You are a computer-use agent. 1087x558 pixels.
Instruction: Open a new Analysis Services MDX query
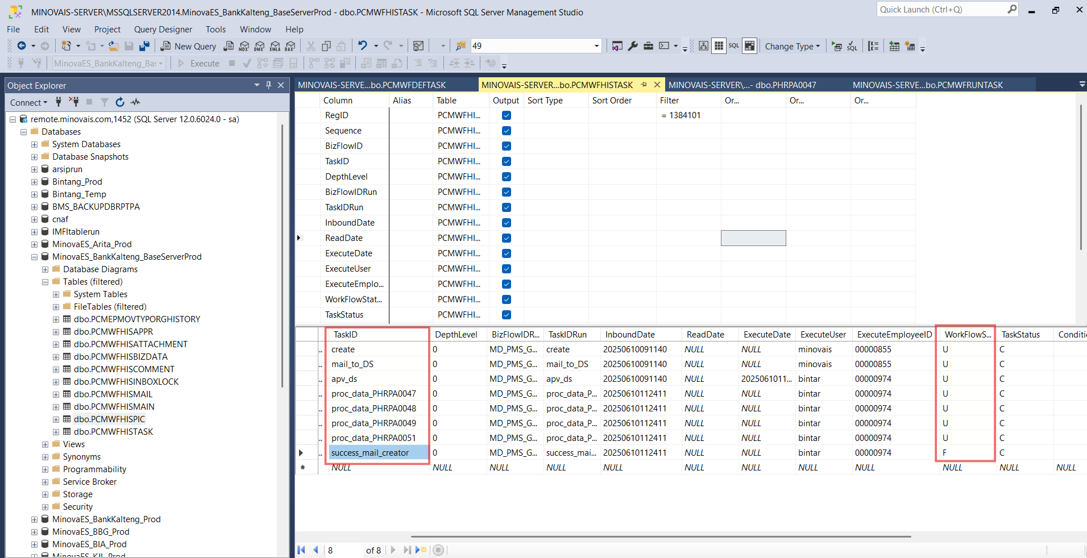[244, 46]
